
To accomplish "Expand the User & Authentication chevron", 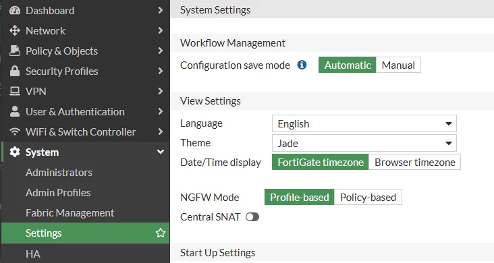I will pos(161,111).
